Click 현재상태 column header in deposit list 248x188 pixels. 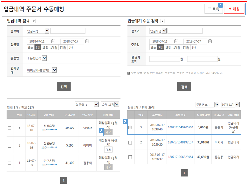tap(108, 115)
